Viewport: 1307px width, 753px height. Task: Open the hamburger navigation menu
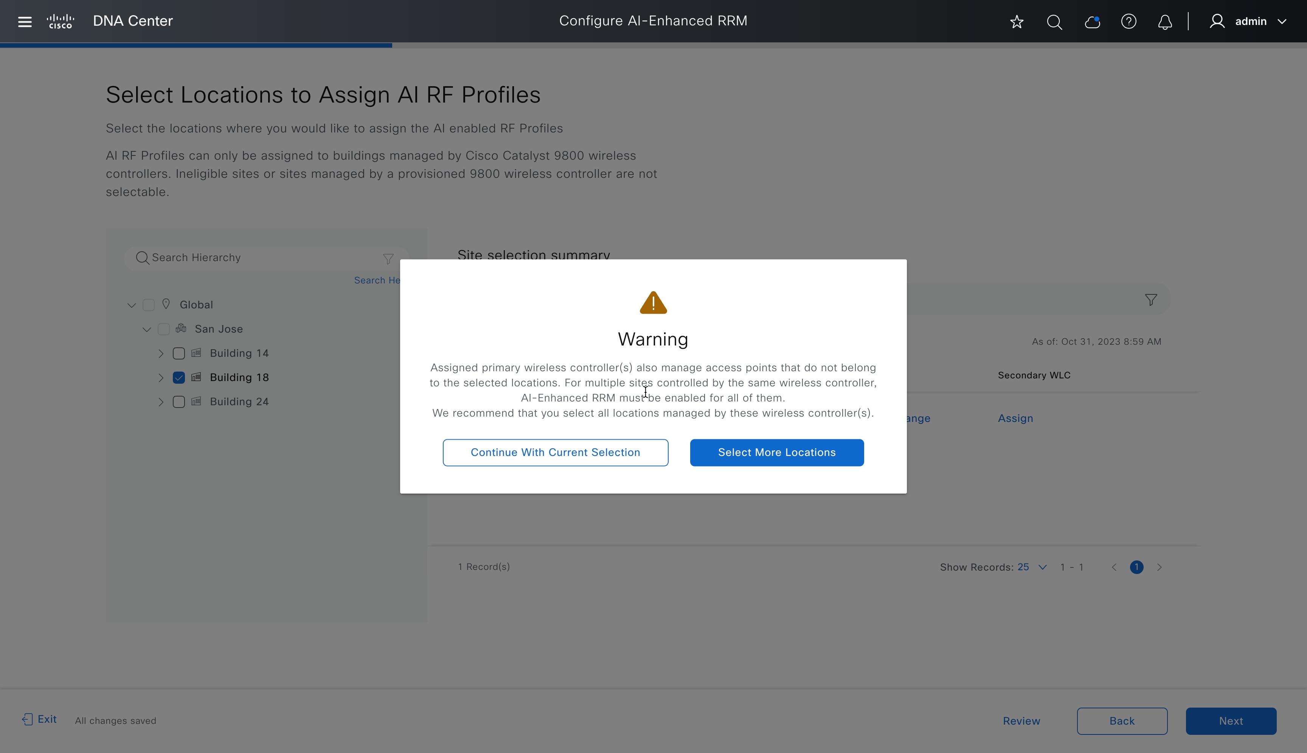point(25,21)
